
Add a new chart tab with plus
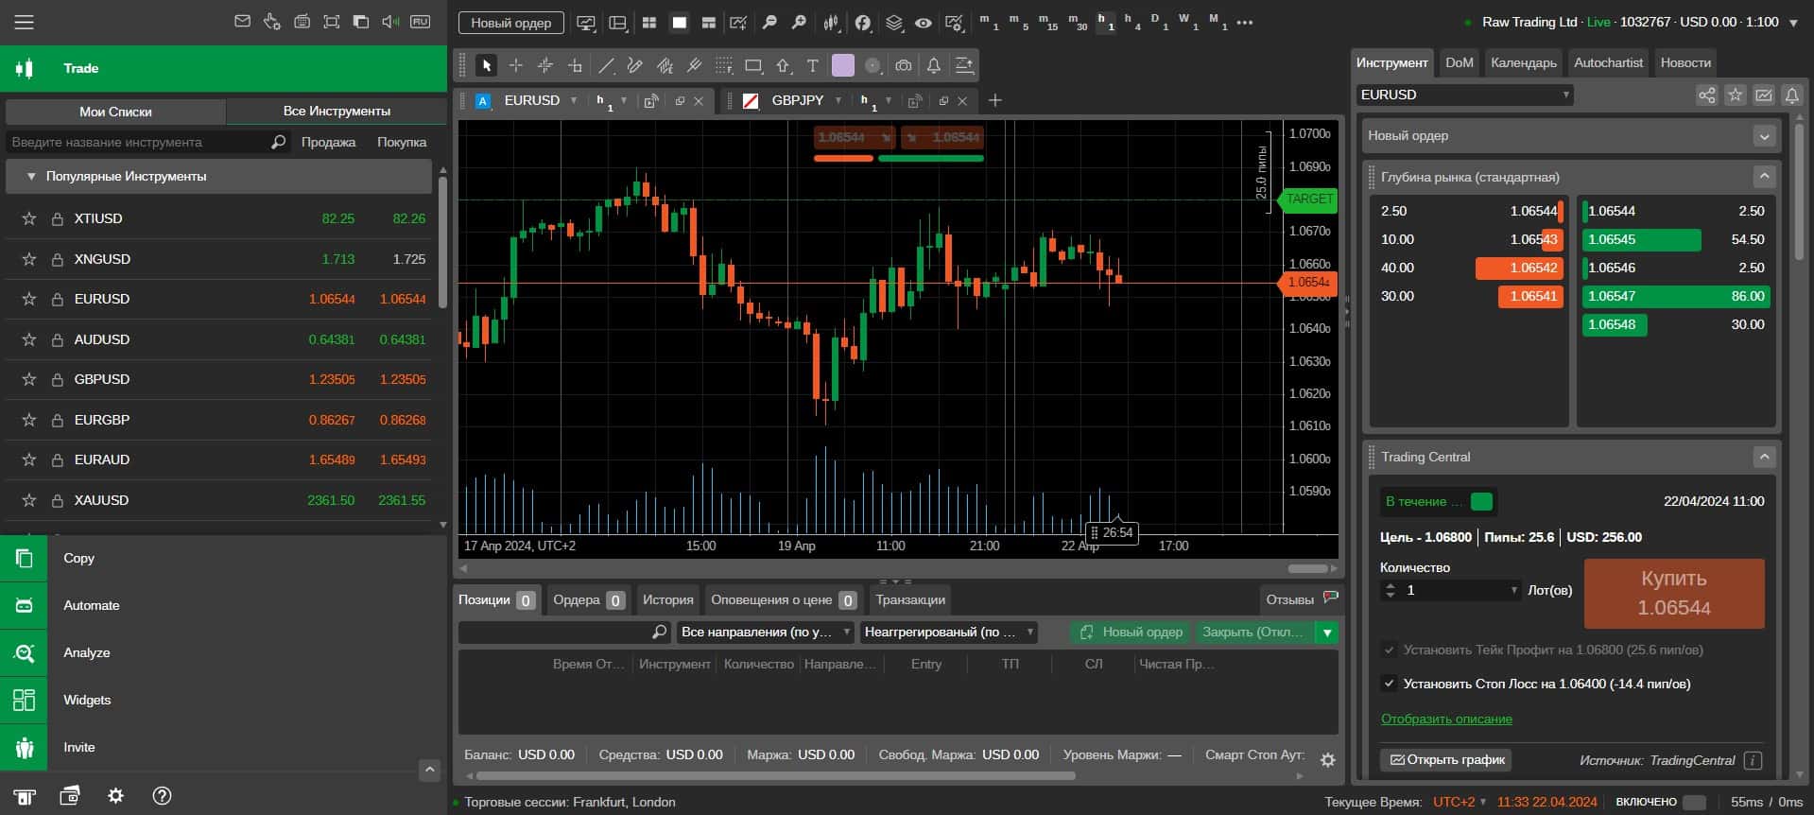pos(994,100)
